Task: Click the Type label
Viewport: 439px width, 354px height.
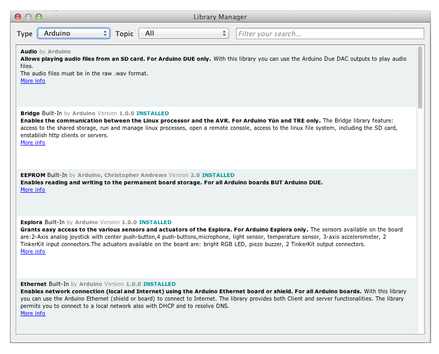Action: pos(25,34)
